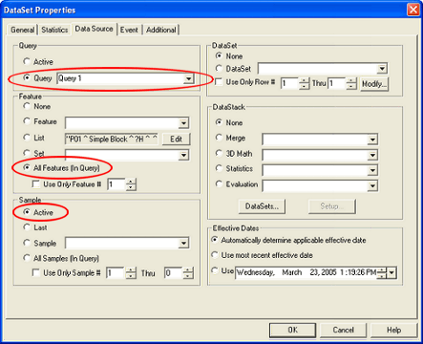Open the Additional tab
423x344 pixels.
click(161, 30)
